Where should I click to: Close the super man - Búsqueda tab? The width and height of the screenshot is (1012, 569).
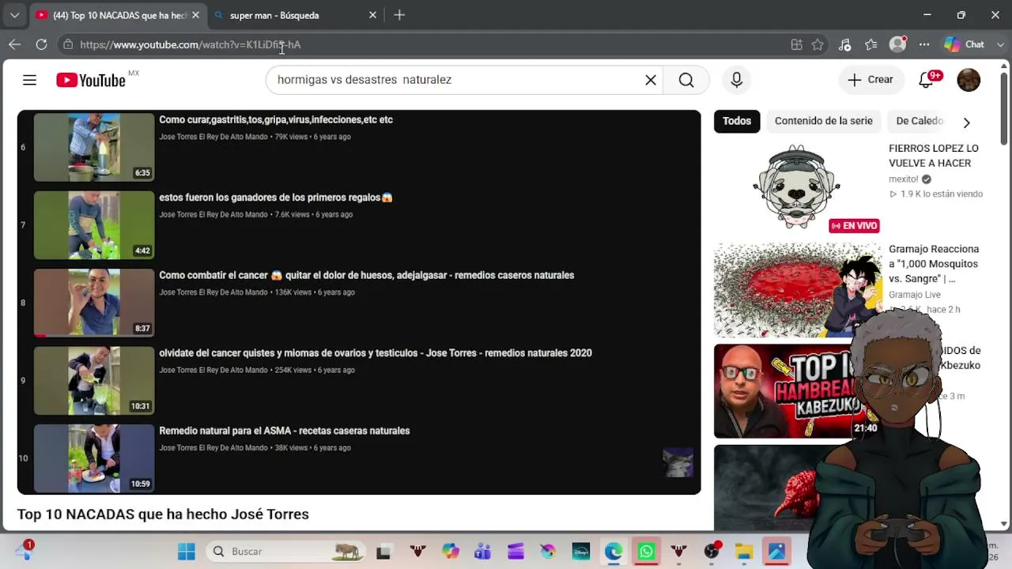click(372, 15)
